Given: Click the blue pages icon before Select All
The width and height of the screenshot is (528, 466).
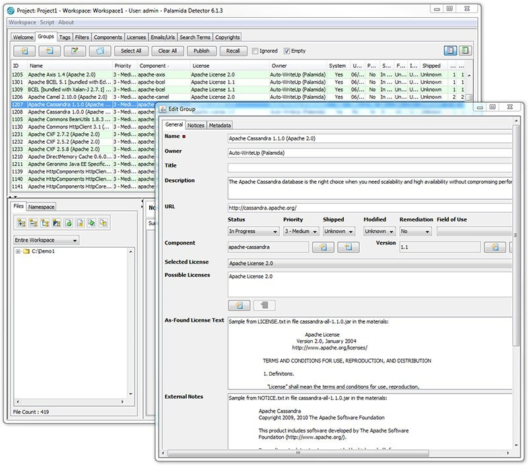Looking at the screenshot, I should pyautogui.click(x=99, y=51).
